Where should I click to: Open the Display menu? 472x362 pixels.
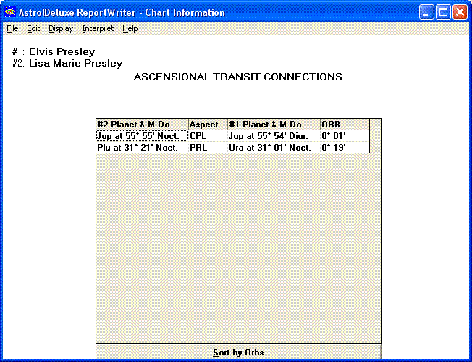(61, 28)
